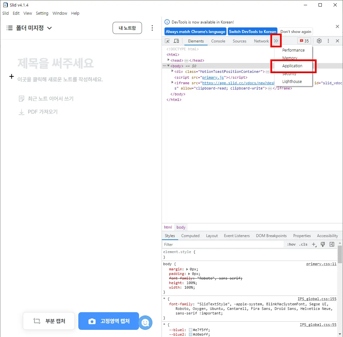This screenshot has width=343, height=337.
Task: Toggle the .cls class editor button
Action: [303, 245]
